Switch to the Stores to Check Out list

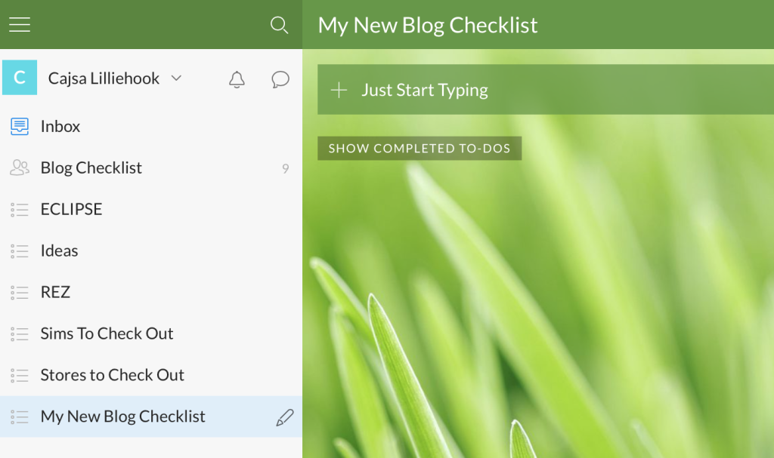pos(112,375)
